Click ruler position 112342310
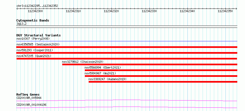Screen dimensions: 245x111 coord(73,11)
